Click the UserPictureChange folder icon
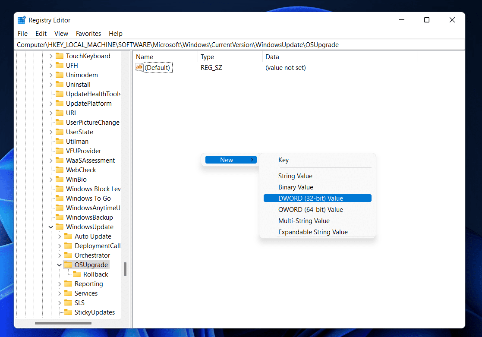482x337 pixels. click(60, 123)
